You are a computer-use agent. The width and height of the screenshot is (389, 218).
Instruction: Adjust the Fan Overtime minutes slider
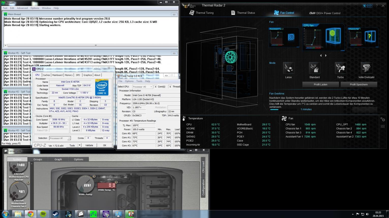(283, 110)
